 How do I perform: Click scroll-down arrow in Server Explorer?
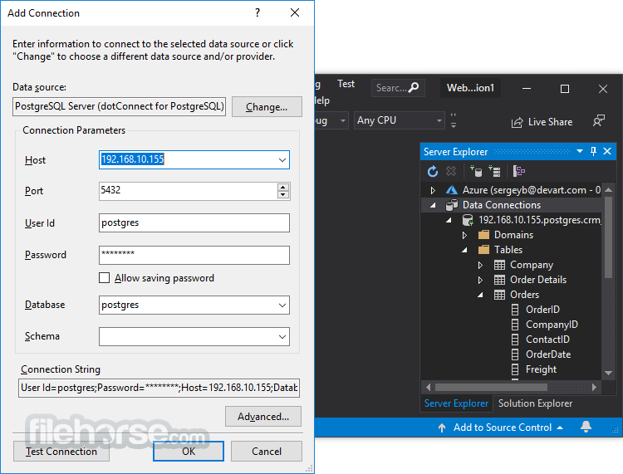pos(608,373)
